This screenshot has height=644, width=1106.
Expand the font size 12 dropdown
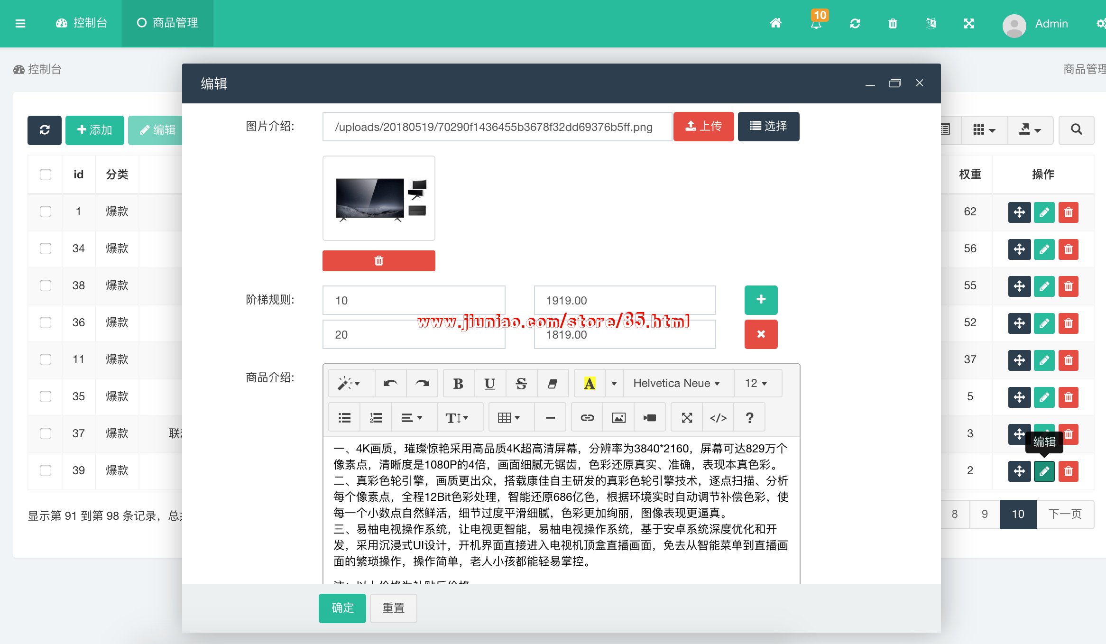[x=756, y=383]
